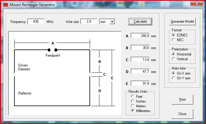Click the Driven Element label in the diagram
This screenshot has height=124, width=206.
point(24,67)
